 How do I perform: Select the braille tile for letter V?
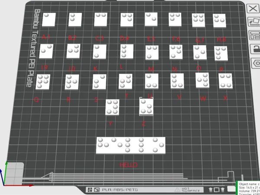(x=177, y=81)
